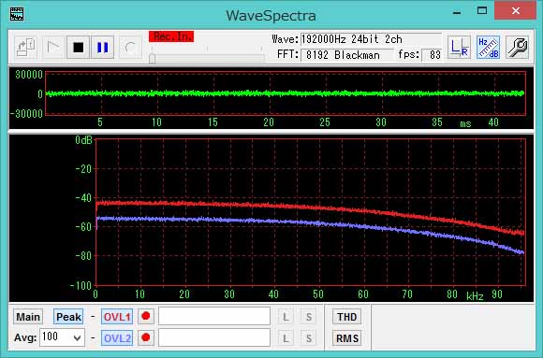Select the Main spectrum button
The width and height of the screenshot is (543, 358).
pos(28,317)
